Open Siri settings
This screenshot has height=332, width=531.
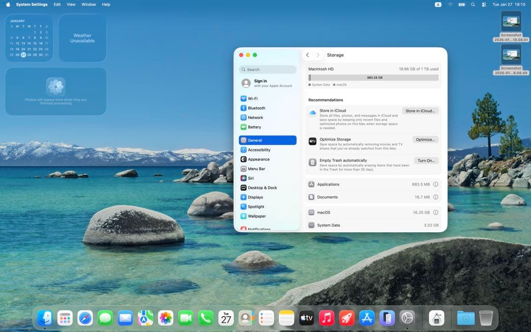tap(251, 178)
